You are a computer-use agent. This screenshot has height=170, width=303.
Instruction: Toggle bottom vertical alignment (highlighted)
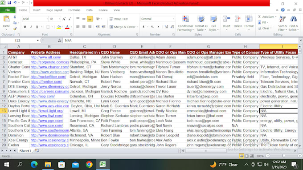pos(90,19)
